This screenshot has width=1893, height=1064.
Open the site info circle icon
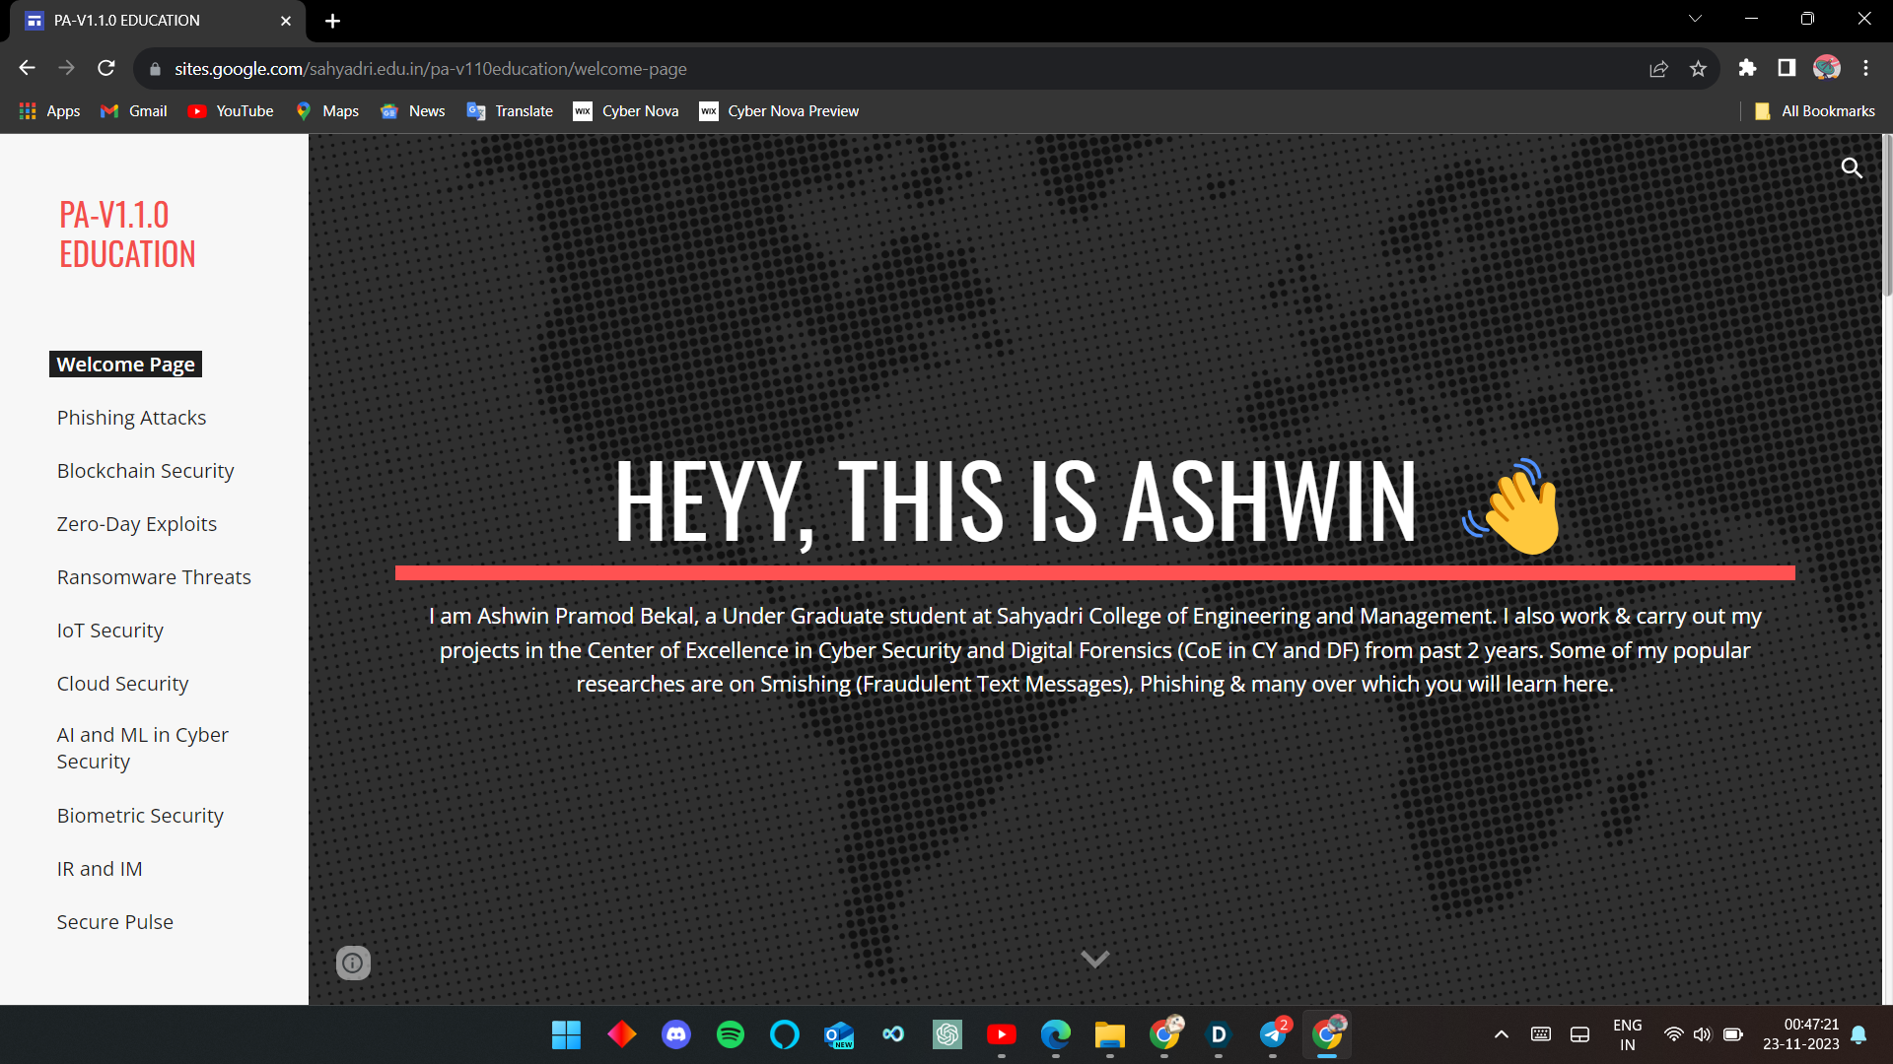[353, 963]
